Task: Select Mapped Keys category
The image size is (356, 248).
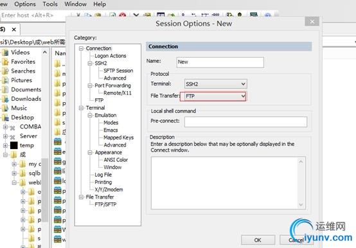Action: click(118, 137)
